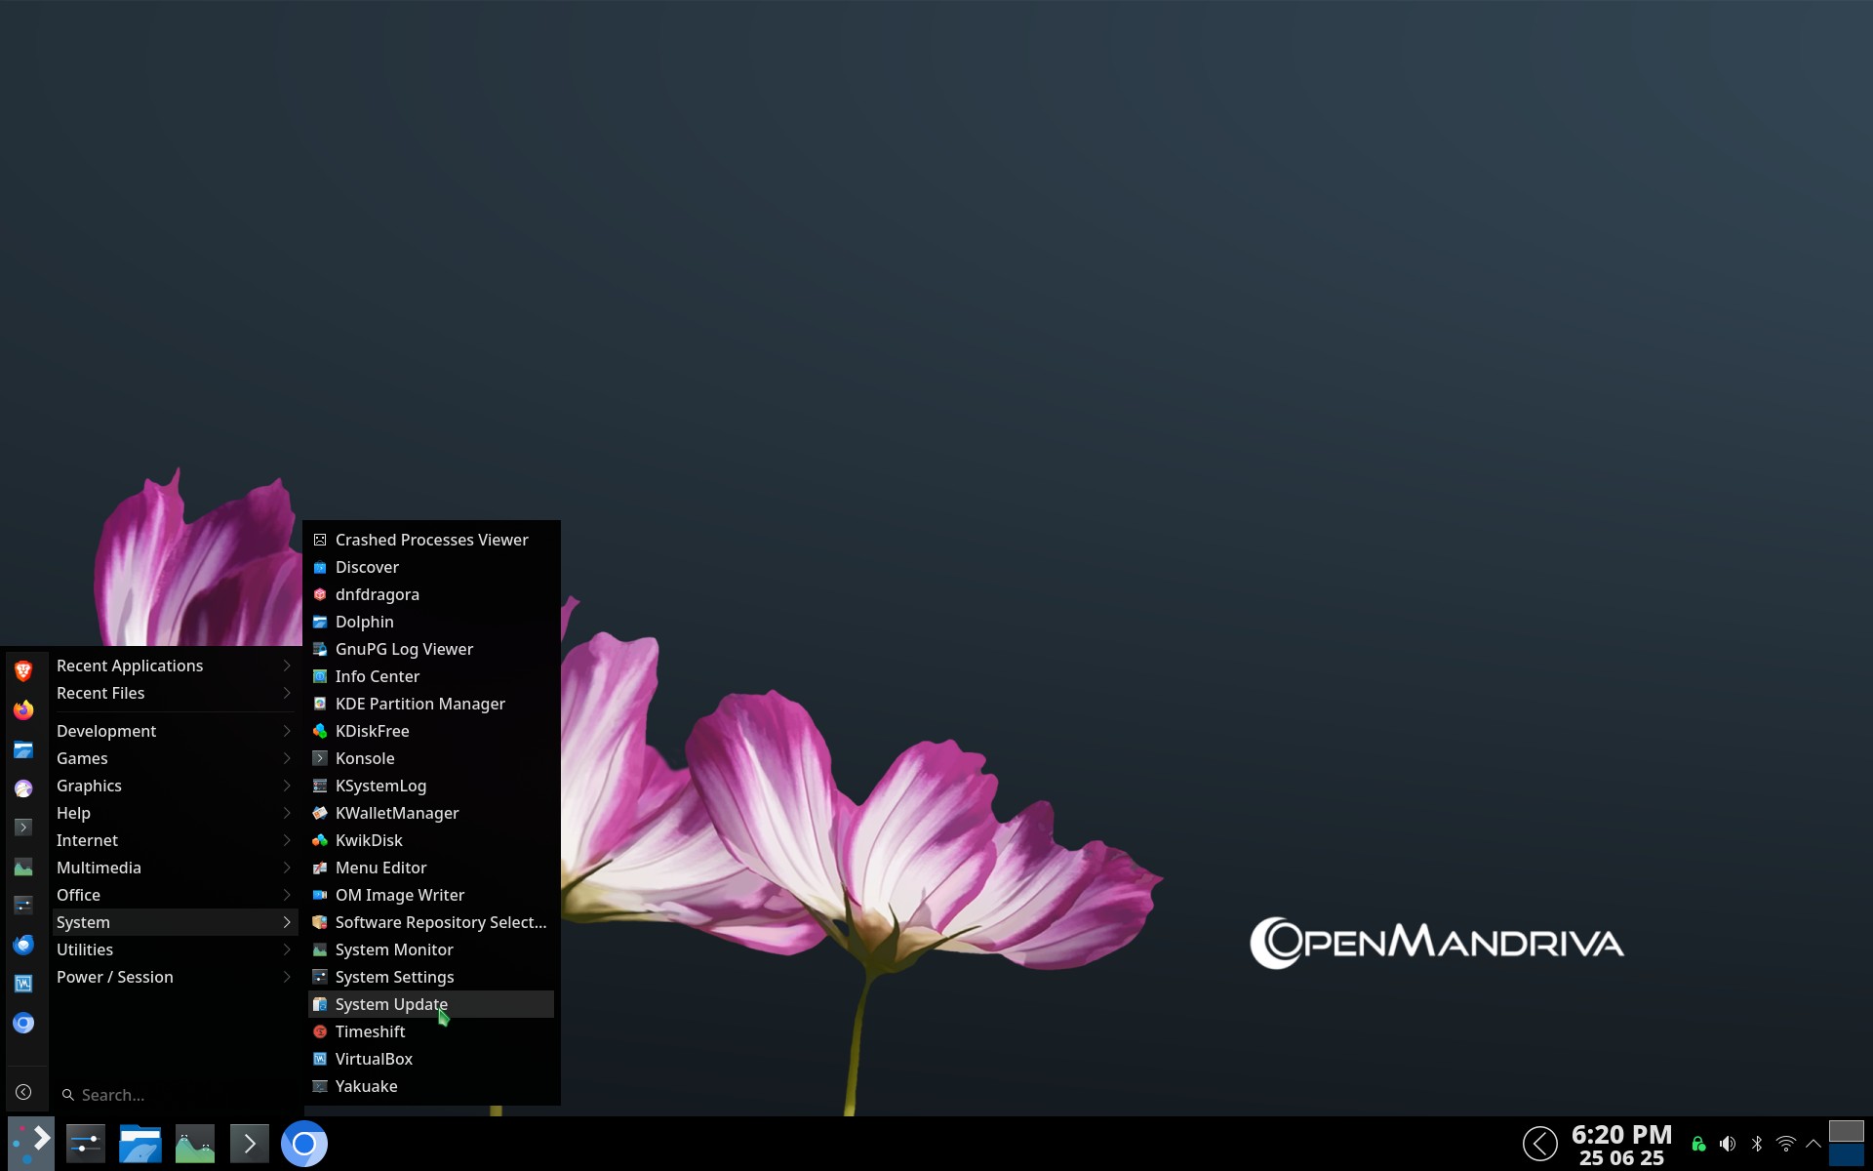Launch System Update
The height and width of the screenshot is (1171, 1873).
click(x=431, y=1004)
